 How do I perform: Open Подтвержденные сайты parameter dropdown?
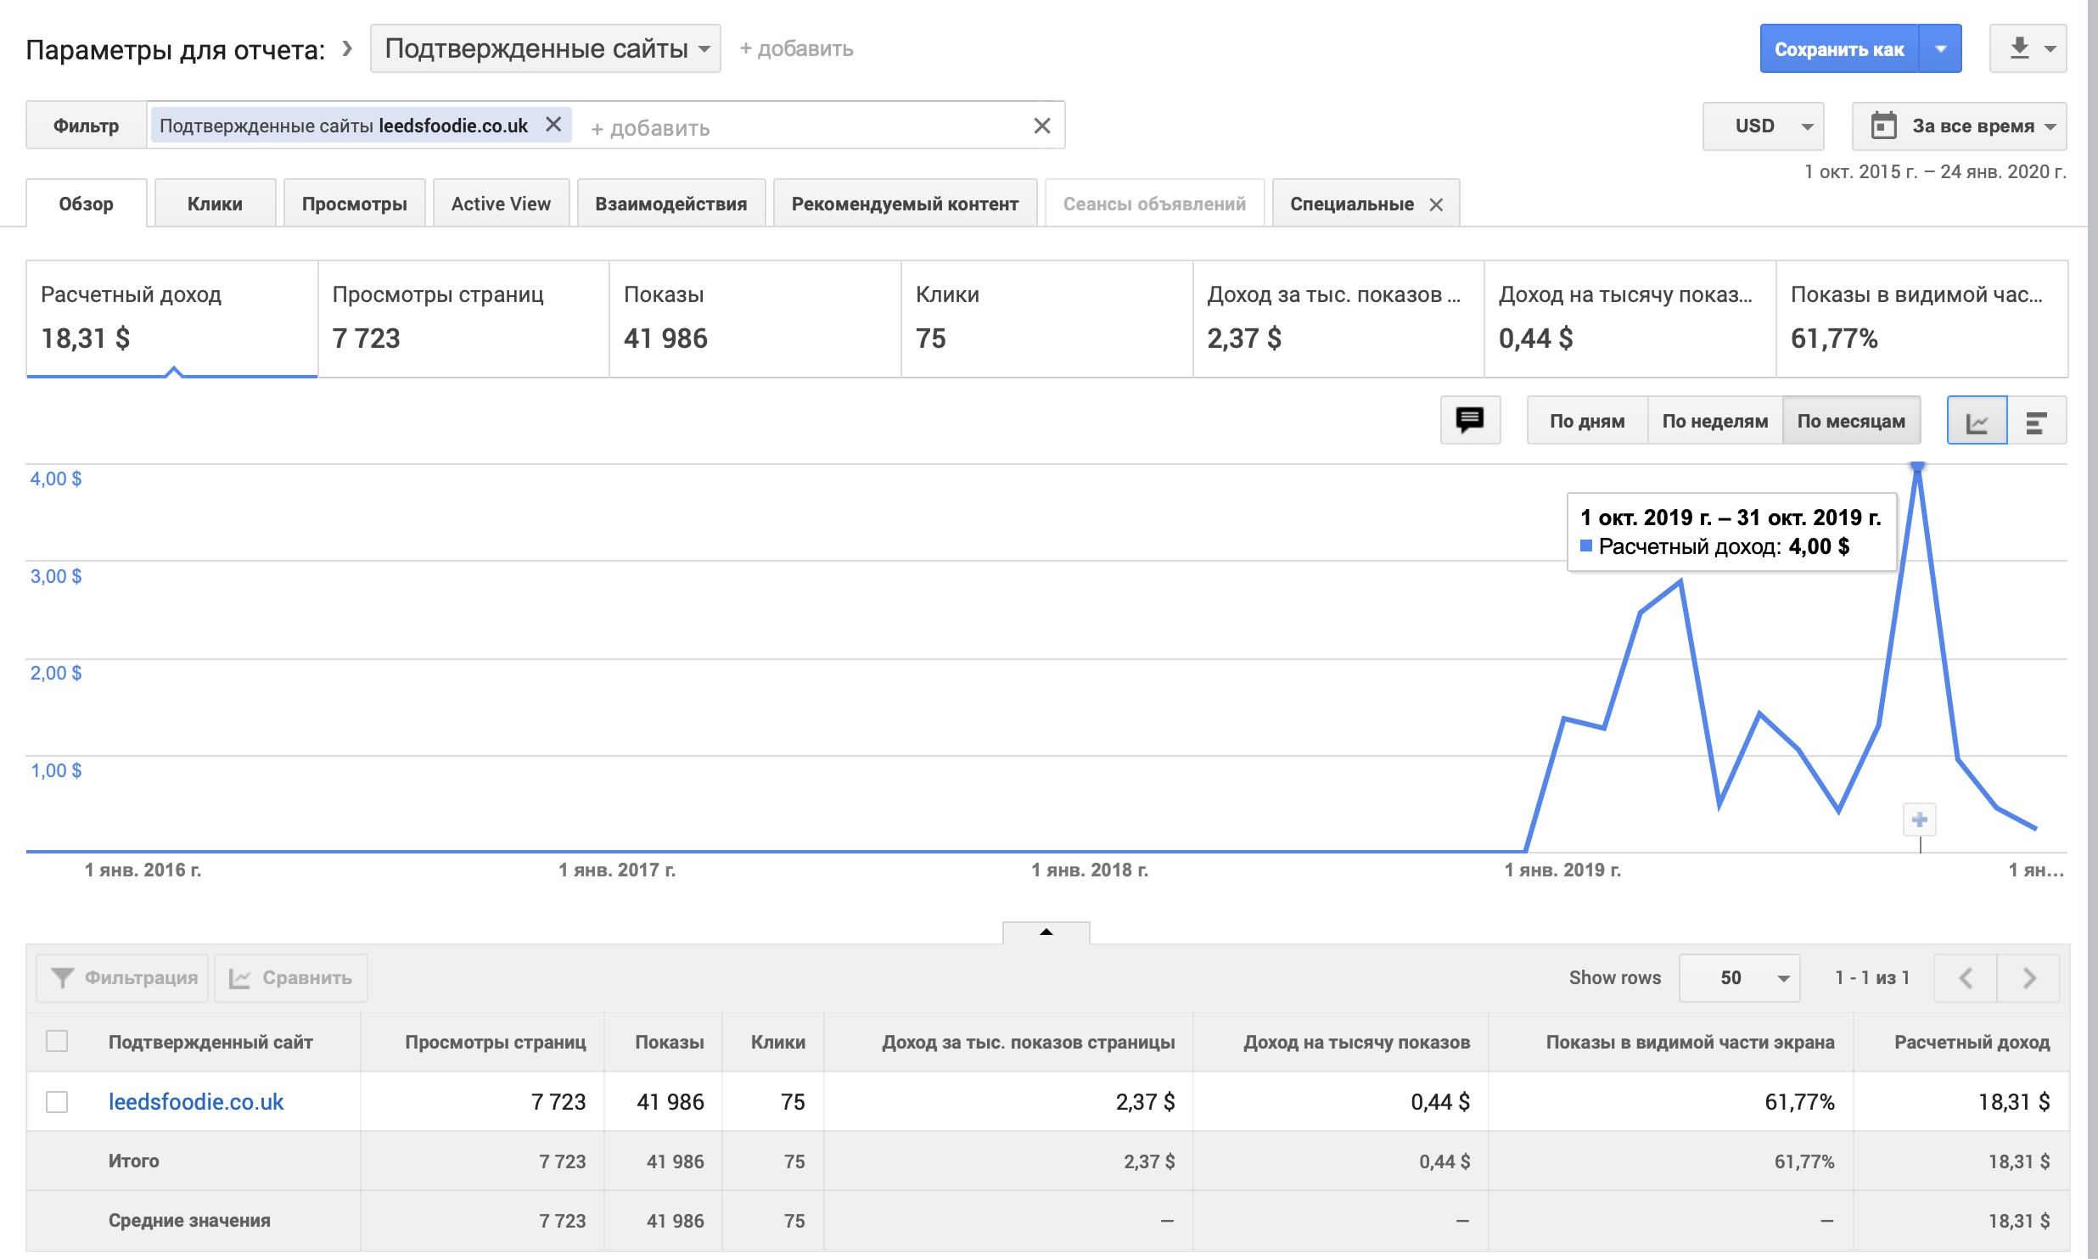click(x=546, y=48)
